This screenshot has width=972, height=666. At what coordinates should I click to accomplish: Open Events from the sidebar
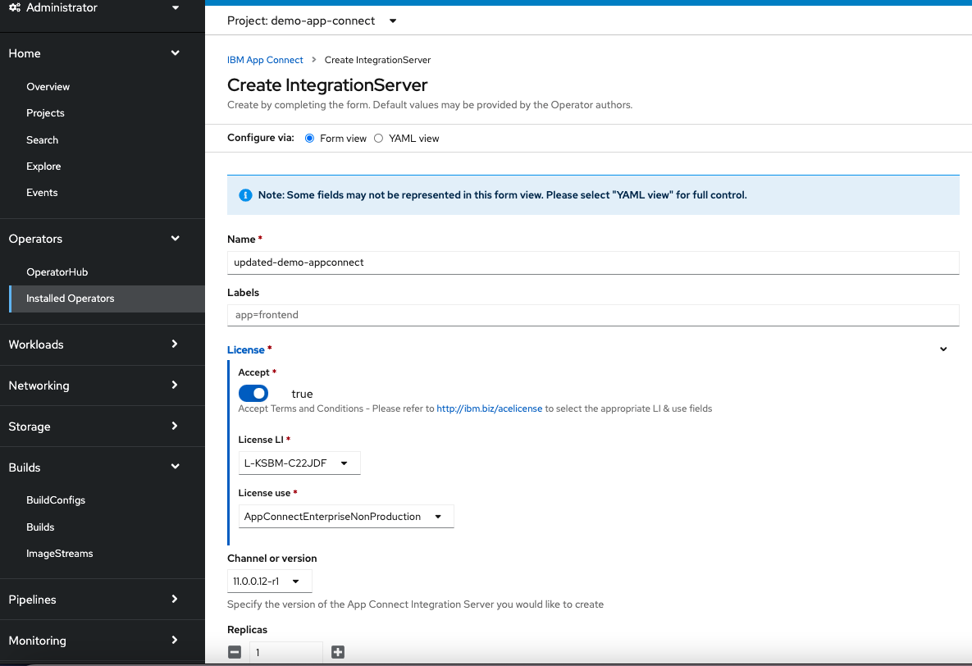(42, 192)
